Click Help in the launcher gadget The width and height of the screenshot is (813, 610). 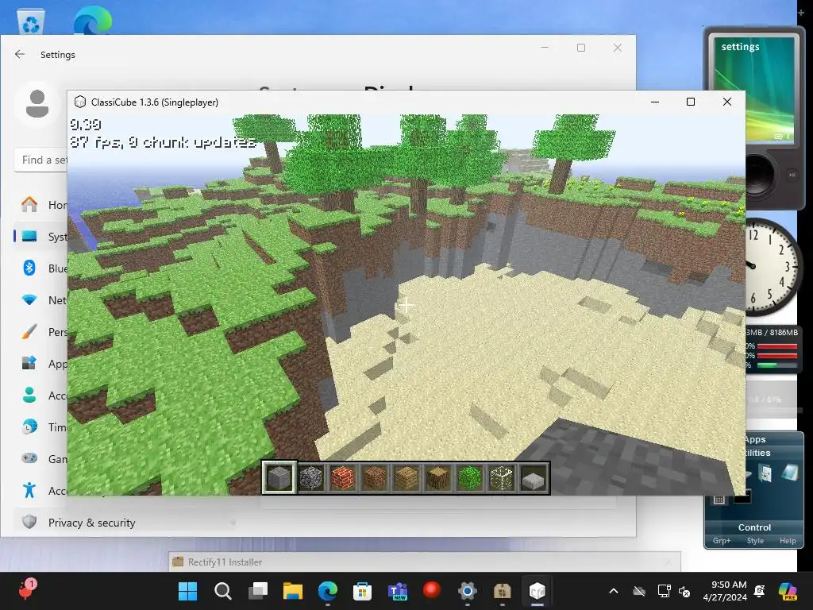coord(788,540)
